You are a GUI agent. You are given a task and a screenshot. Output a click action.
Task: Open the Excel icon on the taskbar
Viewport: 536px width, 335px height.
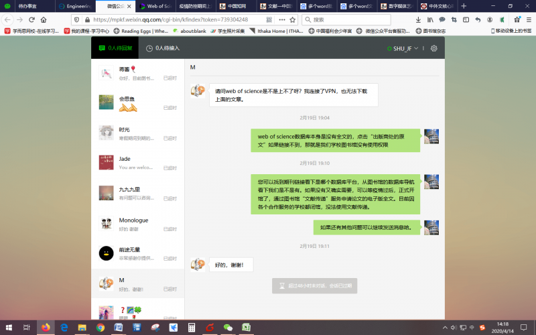tap(246, 328)
